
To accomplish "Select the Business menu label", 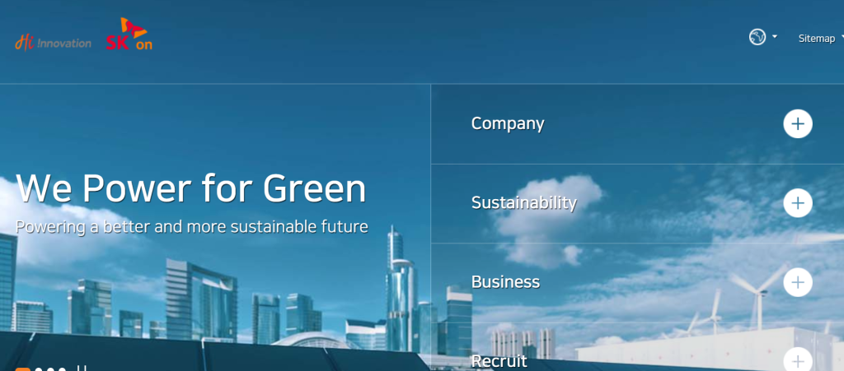I will [x=505, y=282].
